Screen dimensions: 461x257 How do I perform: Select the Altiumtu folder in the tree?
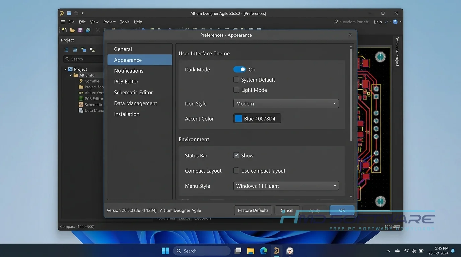coord(87,75)
